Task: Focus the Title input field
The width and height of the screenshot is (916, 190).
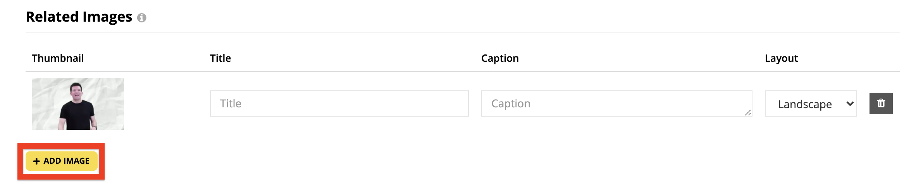Action: tap(339, 103)
